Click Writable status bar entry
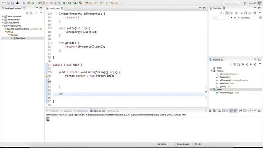The width and height of the screenshot is (263, 148). click(x=162, y=144)
